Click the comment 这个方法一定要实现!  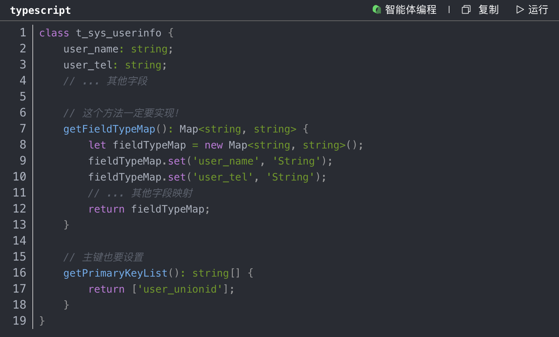pos(130,113)
